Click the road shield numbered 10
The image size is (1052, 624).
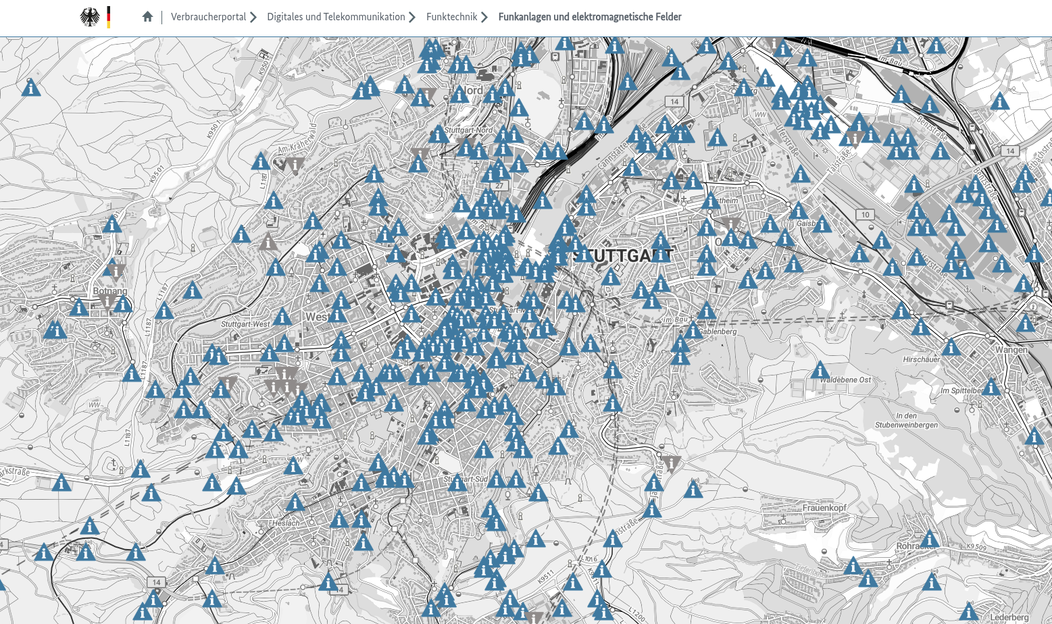(866, 215)
